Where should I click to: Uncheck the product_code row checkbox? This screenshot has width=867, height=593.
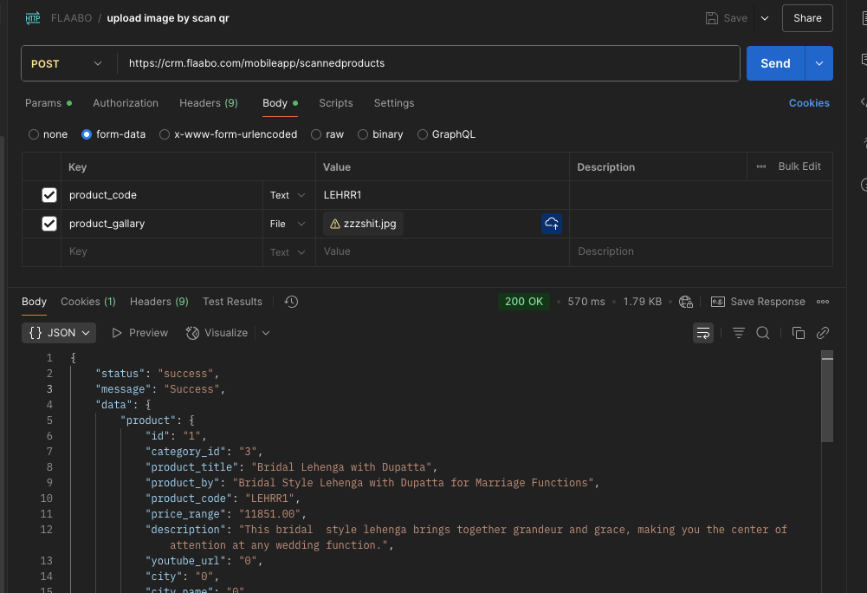[49, 195]
